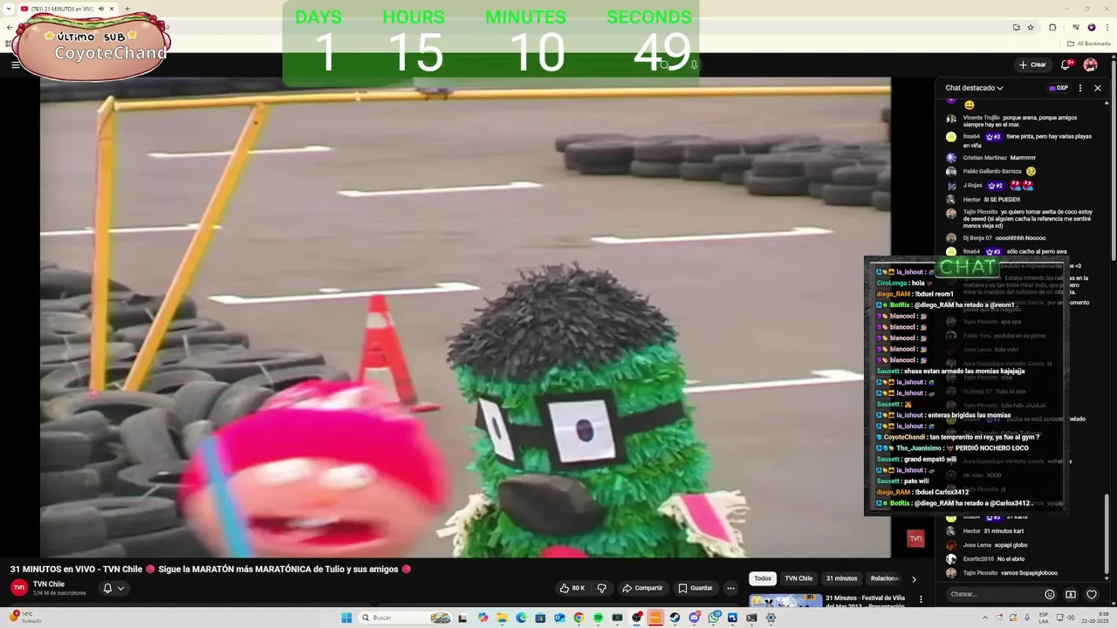This screenshot has height=628, width=1117.
Task: Click the live video player
Action: pyautogui.click(x=465, y=317)
